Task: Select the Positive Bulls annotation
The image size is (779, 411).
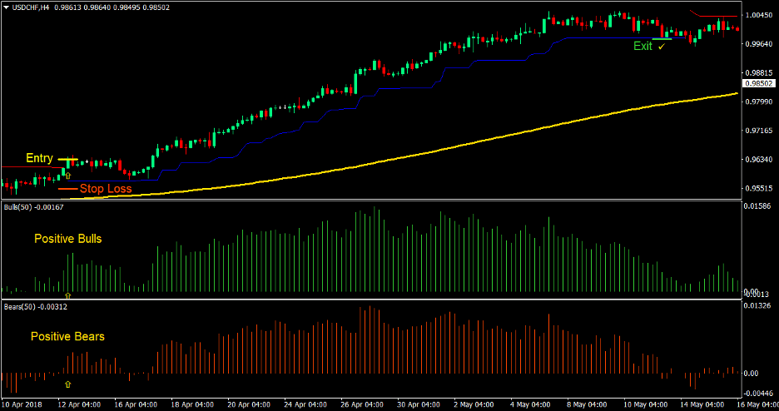Action: tap(67, 239)
